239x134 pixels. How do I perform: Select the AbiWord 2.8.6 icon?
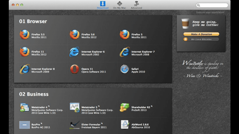tap(125, 125)
